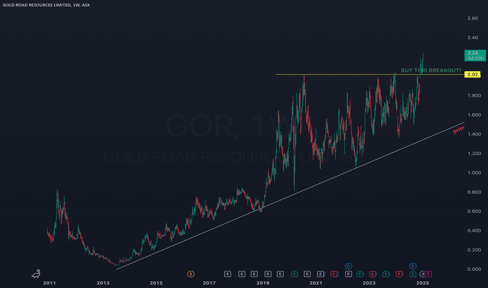
Task: Click the 0.000 price axis label
Action: click(x=474, y=269)
